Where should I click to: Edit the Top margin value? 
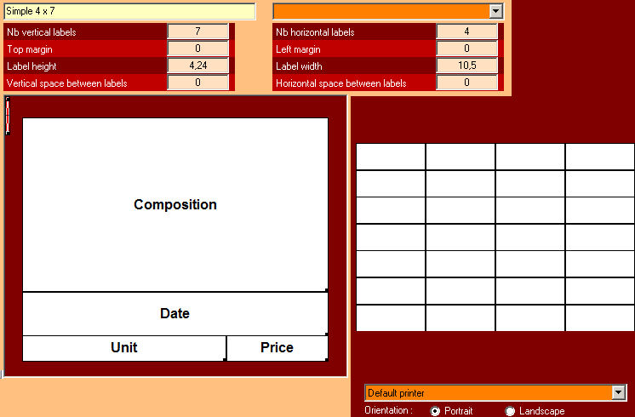[x=198, y=49]
